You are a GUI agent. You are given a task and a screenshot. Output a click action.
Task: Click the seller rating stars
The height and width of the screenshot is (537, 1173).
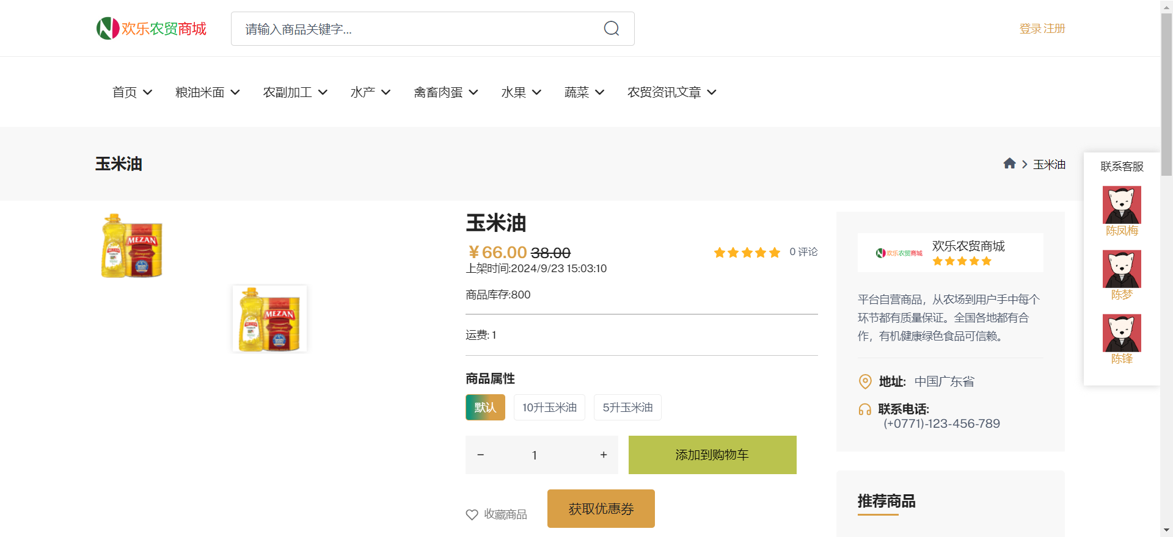[x=962, y=261]
